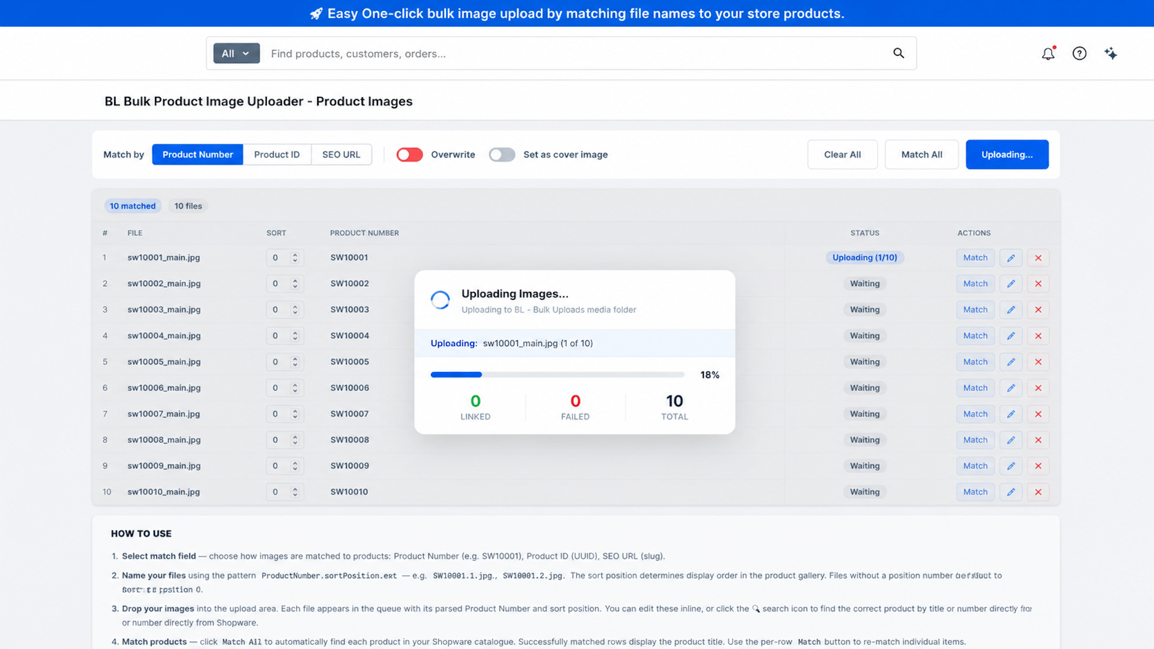This screenshot has width=1154, height=649.
Task: Remove sw10005_main.jpg using red X icon
Action: (x=1038, y=362)
